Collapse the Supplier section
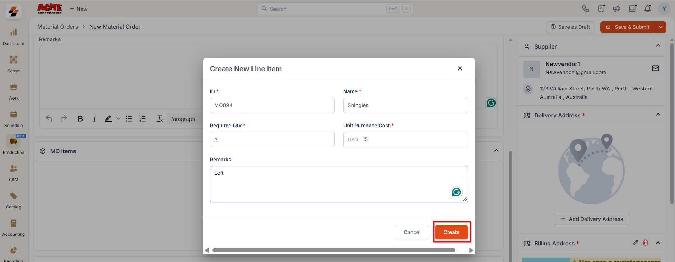Image resolution: width=675 pixels, height=262 pixels. 658,46
